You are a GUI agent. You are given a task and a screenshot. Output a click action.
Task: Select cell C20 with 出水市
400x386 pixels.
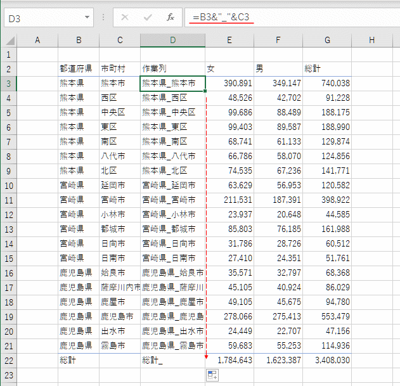(120, 331)
